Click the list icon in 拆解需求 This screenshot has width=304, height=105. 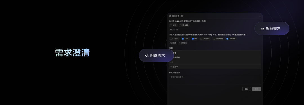click(x=263, y=28)
